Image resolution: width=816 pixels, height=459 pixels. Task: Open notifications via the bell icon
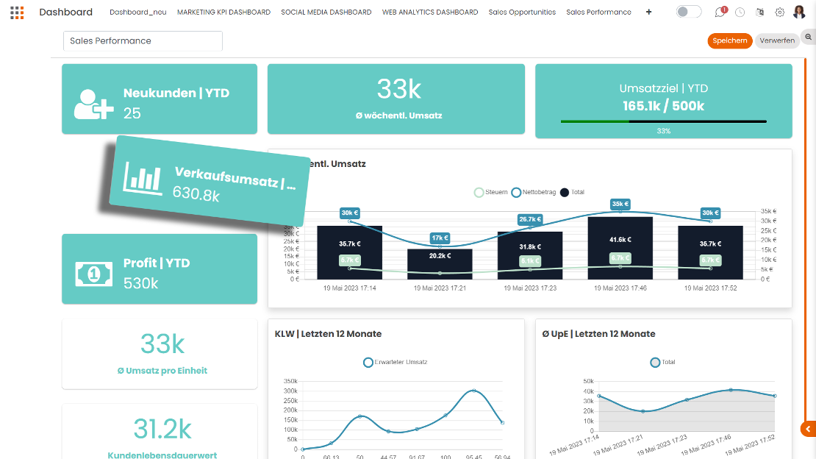click(719, 12)
